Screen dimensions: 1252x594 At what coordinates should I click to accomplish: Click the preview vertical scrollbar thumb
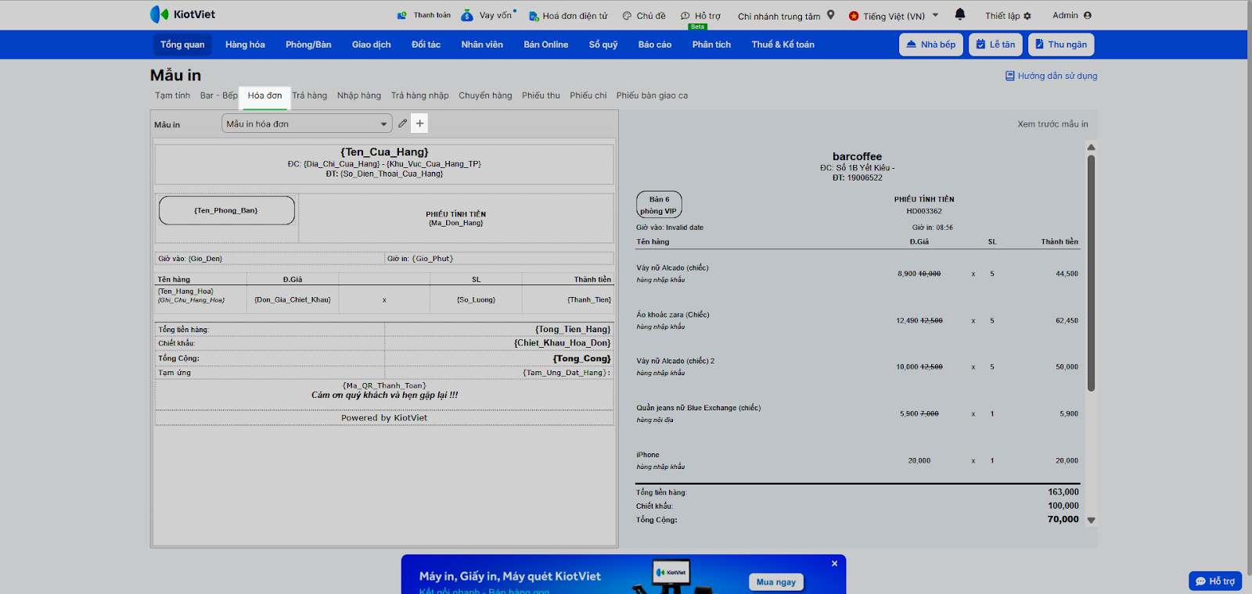tap(1091, 273)
